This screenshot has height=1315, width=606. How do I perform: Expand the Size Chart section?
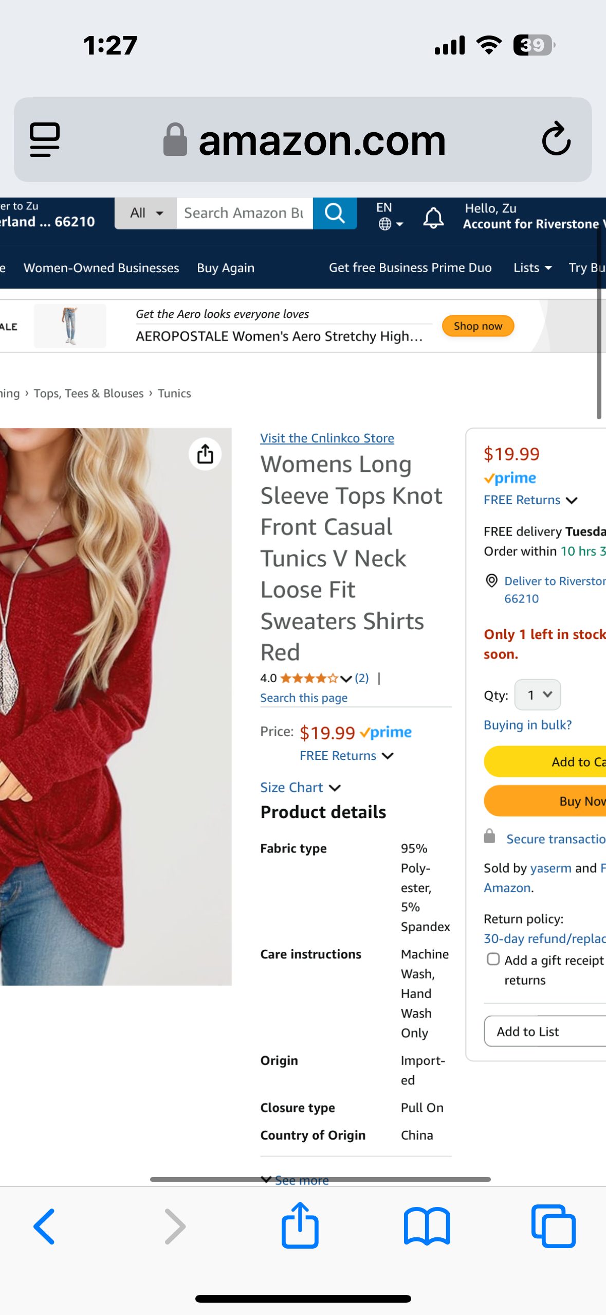tap(300, 787)
